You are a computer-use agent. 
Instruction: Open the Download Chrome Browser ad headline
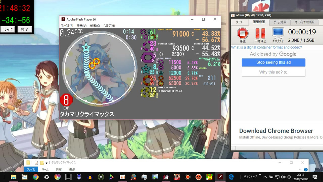point(276,131)
